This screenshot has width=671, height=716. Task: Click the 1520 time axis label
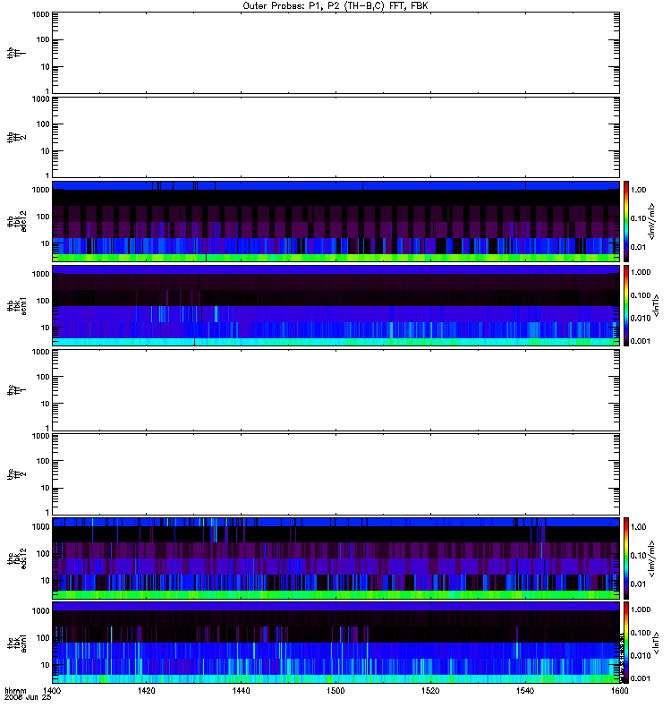coord(430,691)
